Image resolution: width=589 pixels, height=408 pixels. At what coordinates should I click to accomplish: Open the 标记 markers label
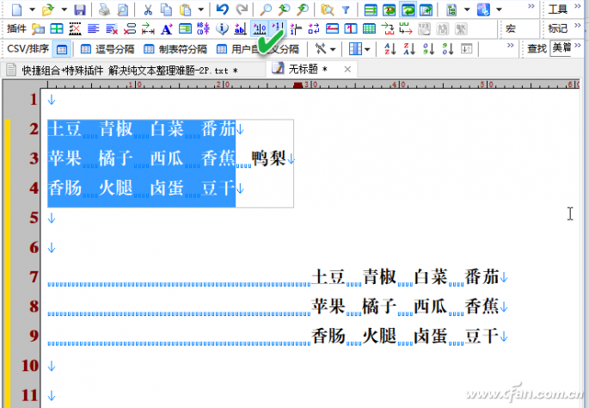(x=557, y=28)
